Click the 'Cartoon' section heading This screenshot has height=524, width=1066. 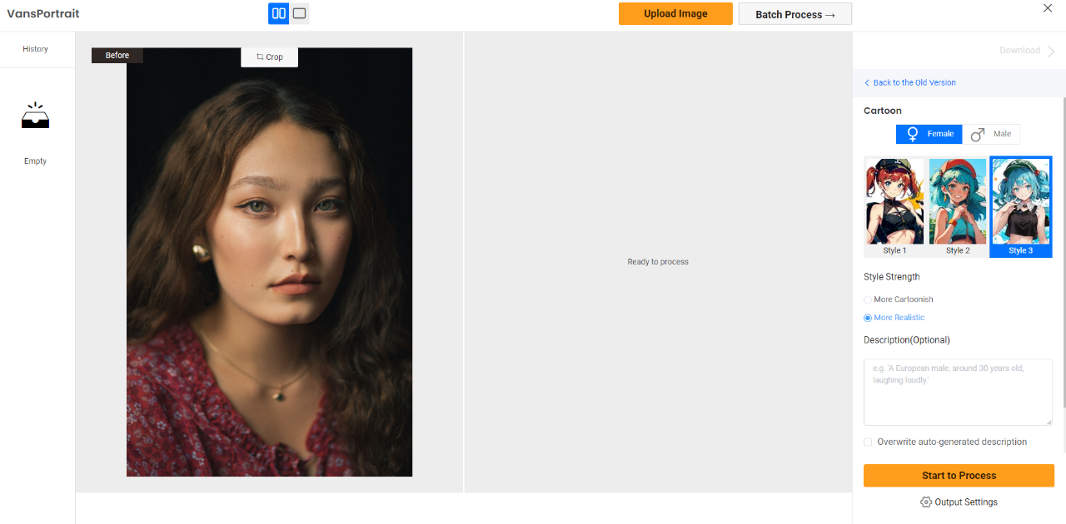883,111
